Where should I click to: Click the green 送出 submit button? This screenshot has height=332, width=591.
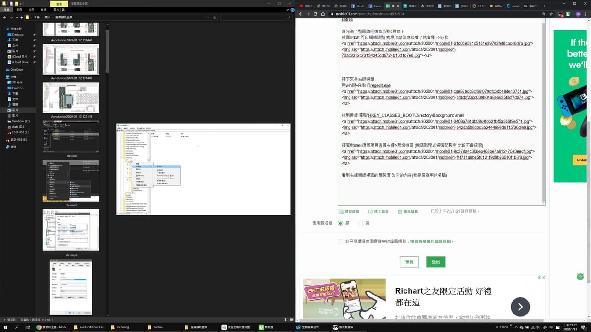tap(435, 262)
